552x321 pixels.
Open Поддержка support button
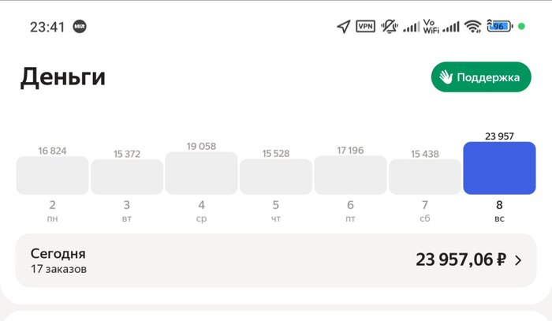(481, 77)
